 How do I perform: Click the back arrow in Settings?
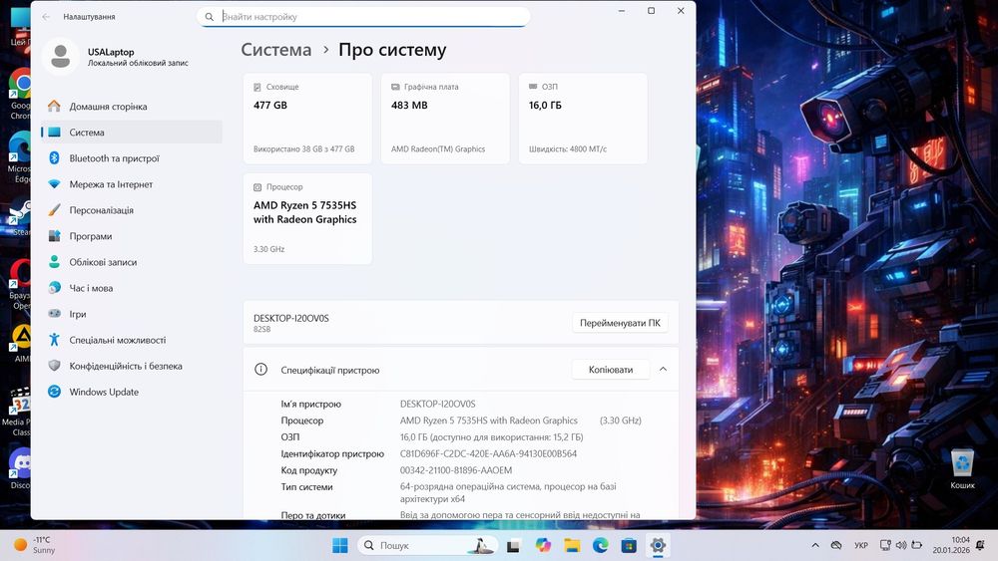tap(46, 17)
